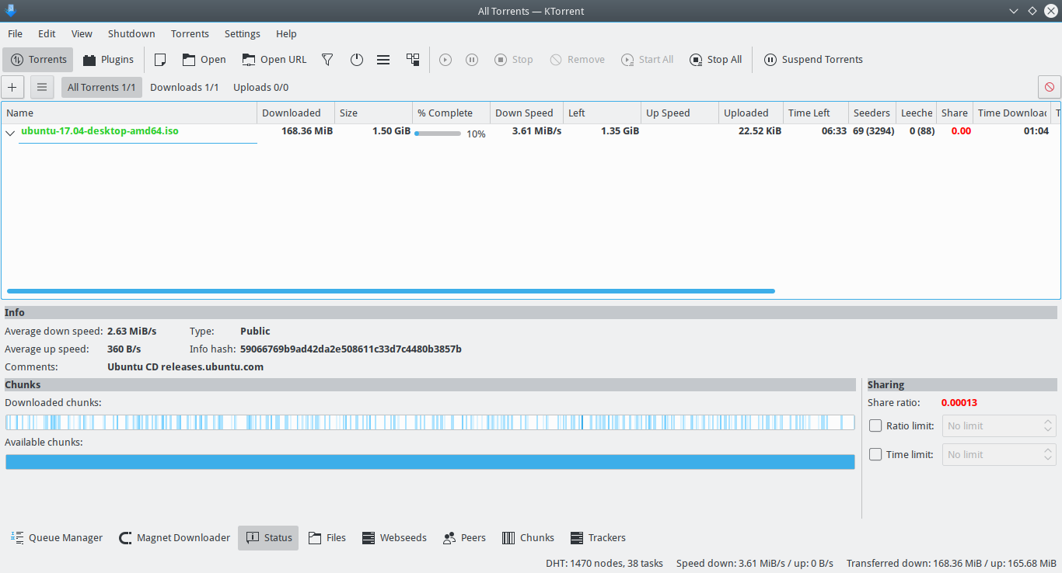
Task: Open the Shutdown menu
Action: pyautogui.click(x=131, y=33)
